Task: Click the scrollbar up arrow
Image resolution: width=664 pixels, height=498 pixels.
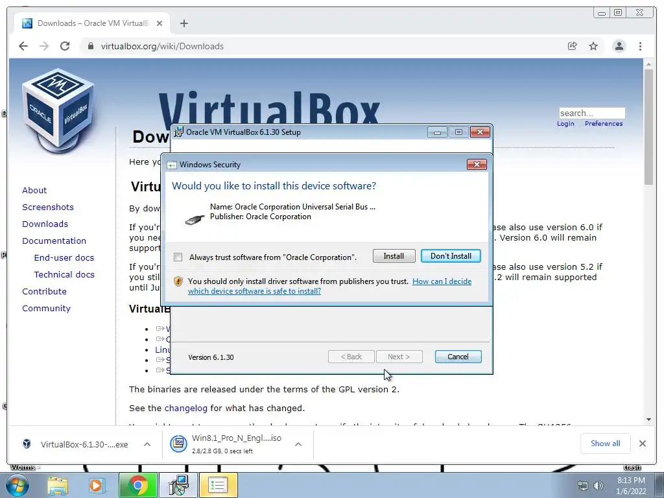Action: [x=648, y=64]
